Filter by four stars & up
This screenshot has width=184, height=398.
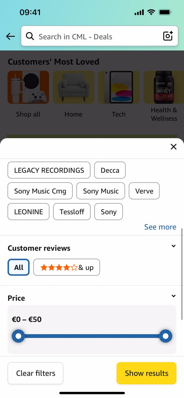coord(67,267)
